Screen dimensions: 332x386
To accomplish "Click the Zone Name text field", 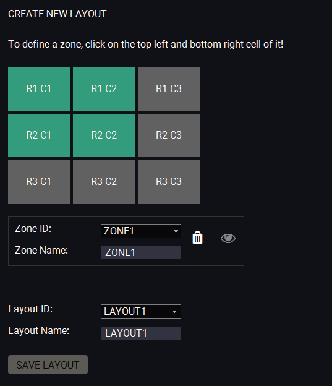I will tap(141, 252).
